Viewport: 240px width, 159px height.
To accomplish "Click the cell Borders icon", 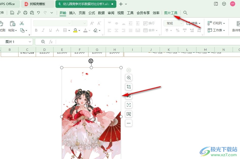I will click(x=65, y=30).
